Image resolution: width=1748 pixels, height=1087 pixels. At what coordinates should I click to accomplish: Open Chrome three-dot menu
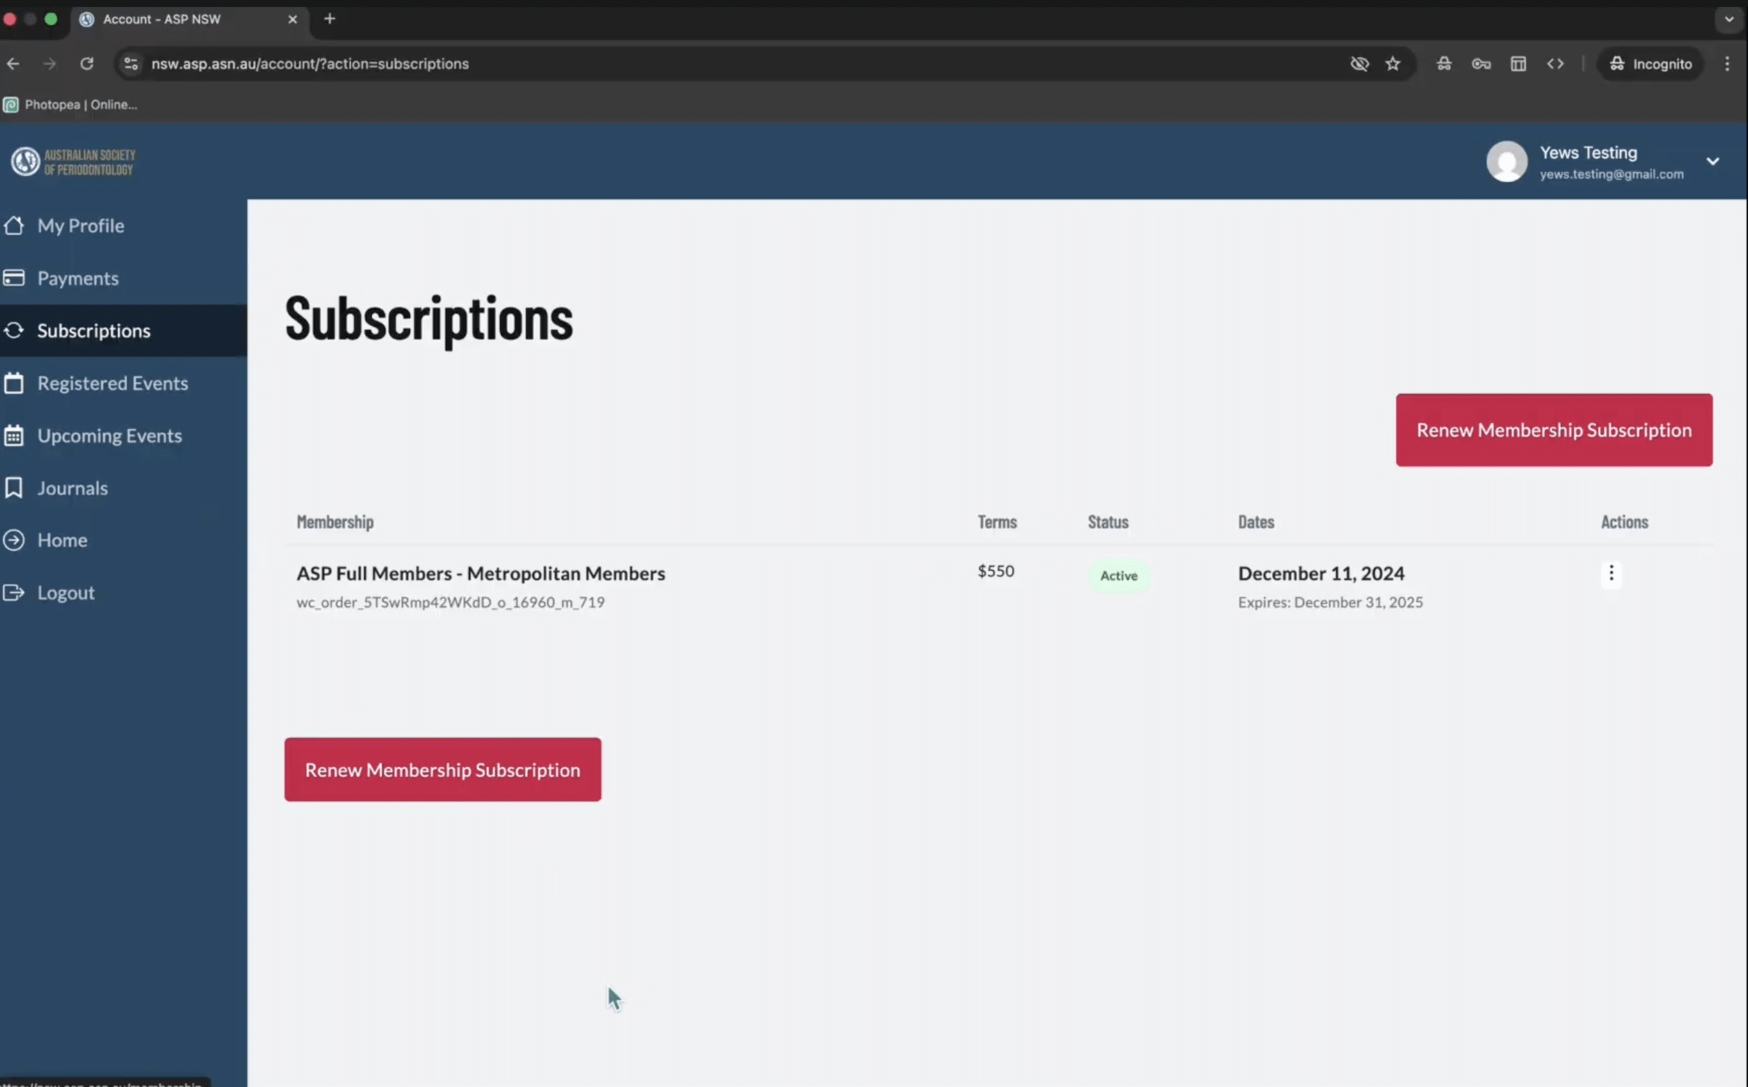click(x=1726, y=64)
